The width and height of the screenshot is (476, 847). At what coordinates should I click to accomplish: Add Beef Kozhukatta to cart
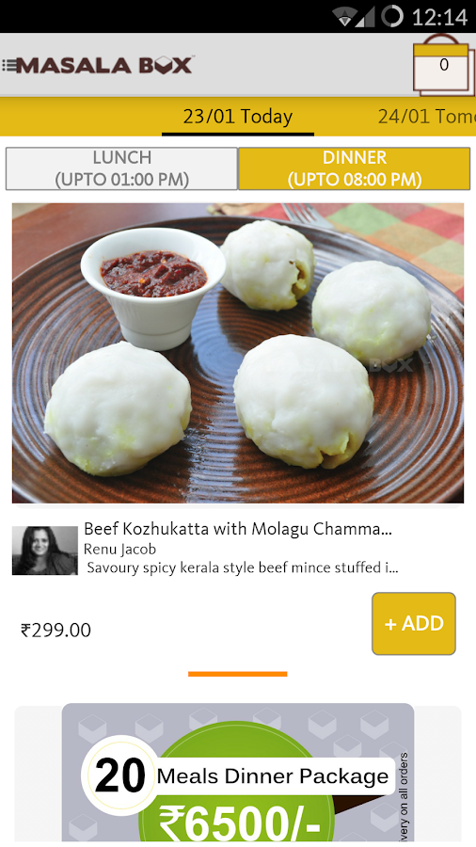tap(413, 623)
